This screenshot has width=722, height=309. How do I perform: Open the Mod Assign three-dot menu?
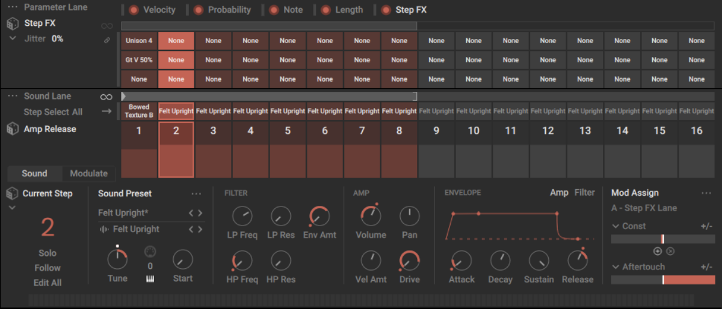pyautogui.click(x=706, y=193)
